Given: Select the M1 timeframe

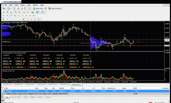Looking at the screenshot, I should click(4, 16).
